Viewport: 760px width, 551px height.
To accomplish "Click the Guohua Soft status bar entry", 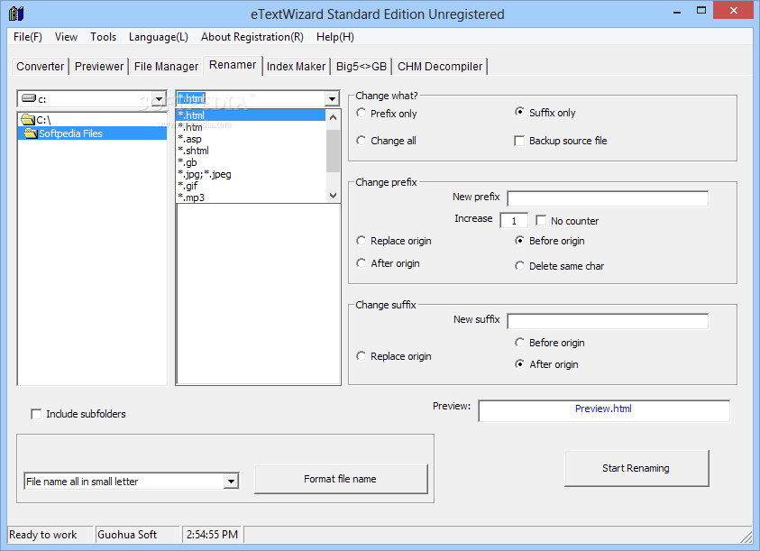I will click(127, 535).
